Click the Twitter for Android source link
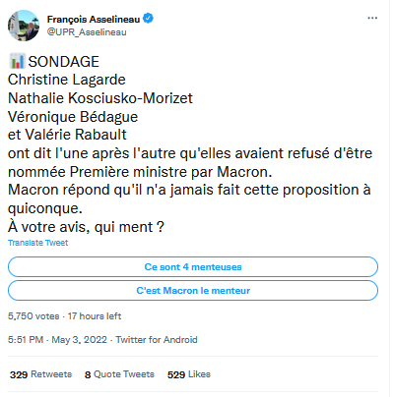393x397 pixels. [157, 340]
